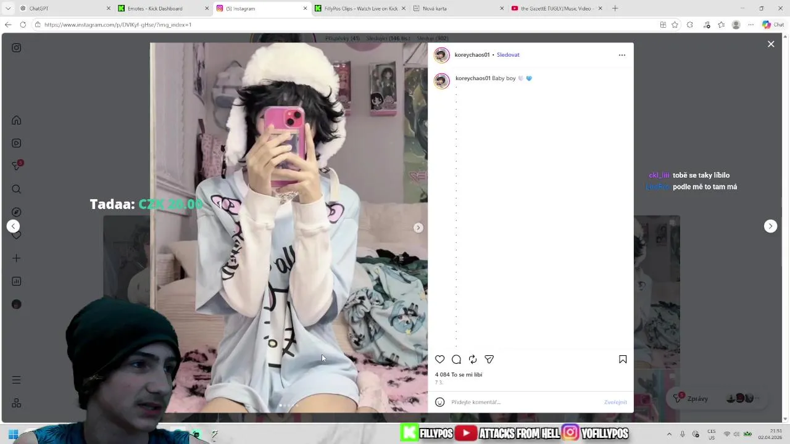Viewport: 790px width, 444px height.
Task: Focus the 'Přidejte komentář' field
Action: [x=525, y=402]
